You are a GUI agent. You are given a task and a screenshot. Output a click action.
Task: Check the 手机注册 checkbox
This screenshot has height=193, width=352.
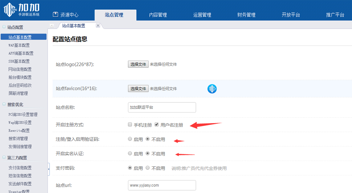click(130, 125)
